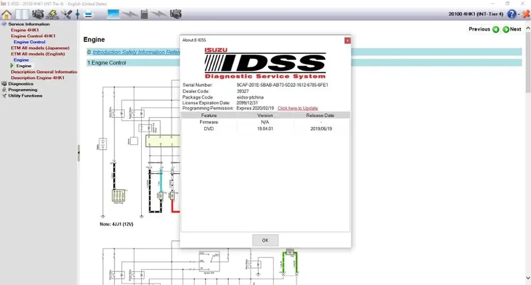Viewport: 531px width, 285px height.
Task: Select ETM All models (English)
Action: [x=38, y=54]
